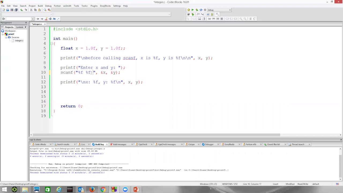Image resolution: width=343 pixels, height=193 pixels.
Task: Click the Replace toolbar icon
Action: (49, 10)
